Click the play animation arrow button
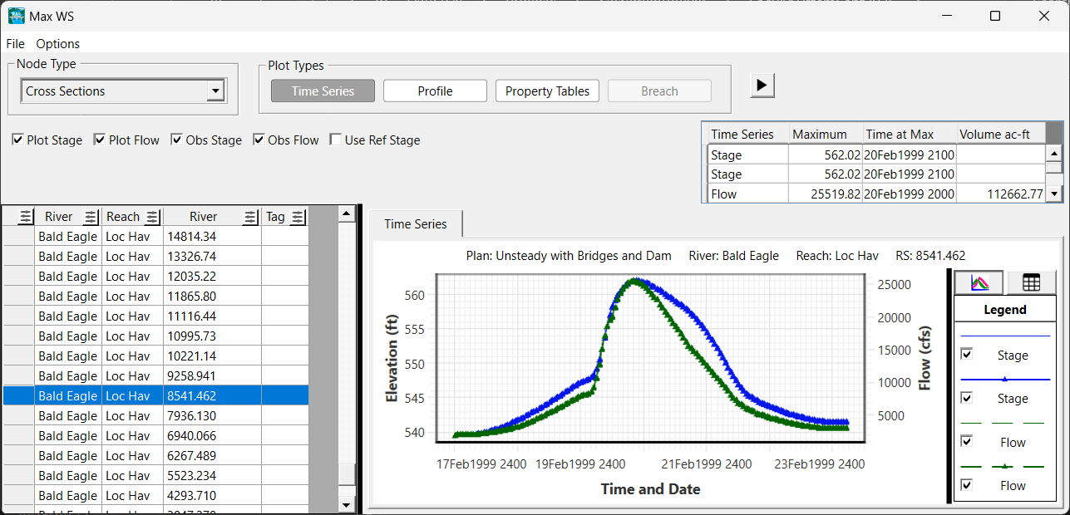1070x515 pixels. pyautogui.click(x=762, y=85)
